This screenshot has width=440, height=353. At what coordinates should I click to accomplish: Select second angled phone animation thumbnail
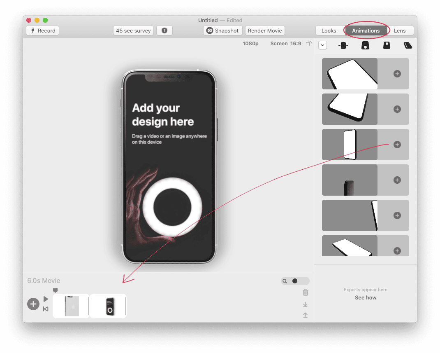tap(350, 109)
